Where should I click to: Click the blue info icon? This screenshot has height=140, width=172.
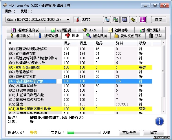tap(160, 121)
